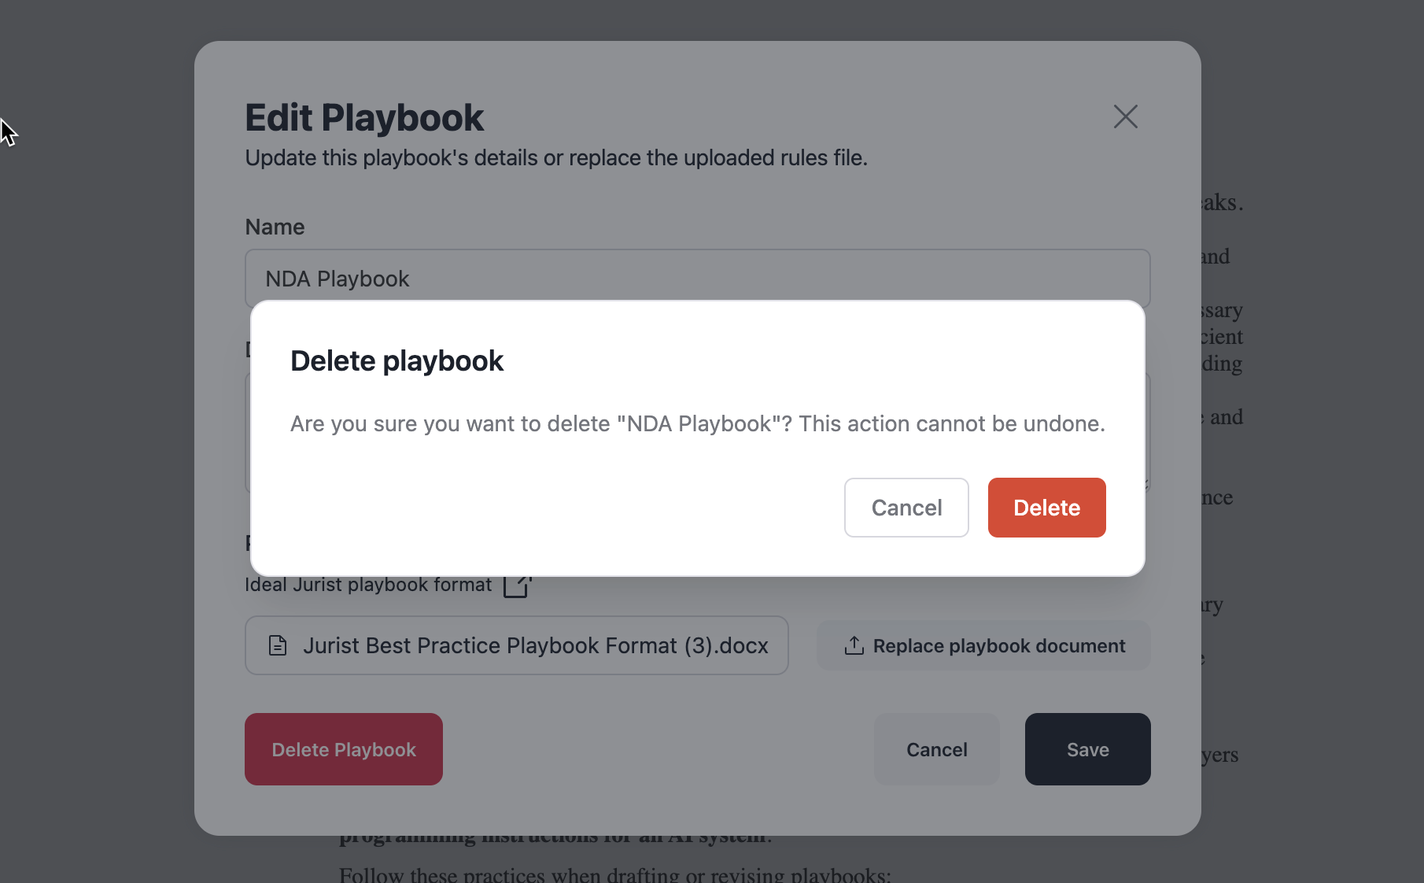The height and width of the screenshot is (883, 1424).
Task: Focus the Name field containing NDA Playbook
Action: pos(697,279)
